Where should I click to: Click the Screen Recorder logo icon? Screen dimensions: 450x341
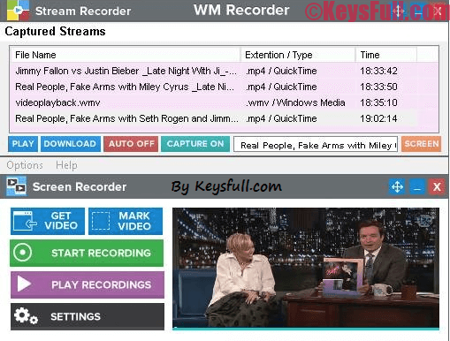(x=17, y=186)
